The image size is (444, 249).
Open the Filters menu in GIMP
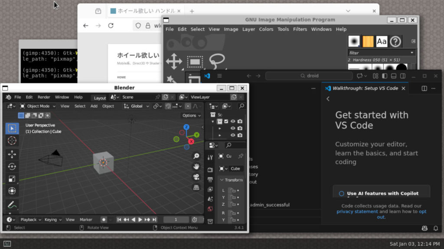(300, 29)
